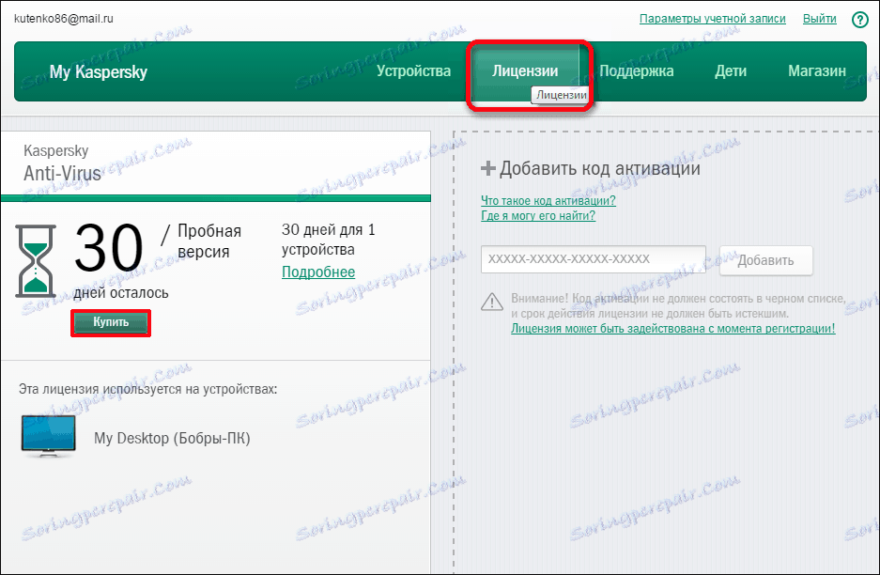Click the My Kaspersky logo
880x575 pixels.
click(x=99, y=71)
